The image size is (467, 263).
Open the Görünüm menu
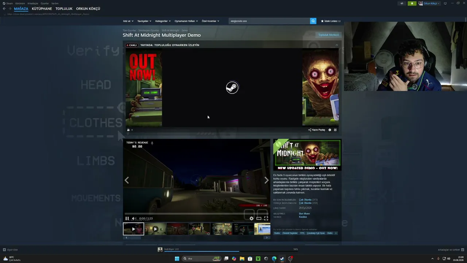(20, 3)
